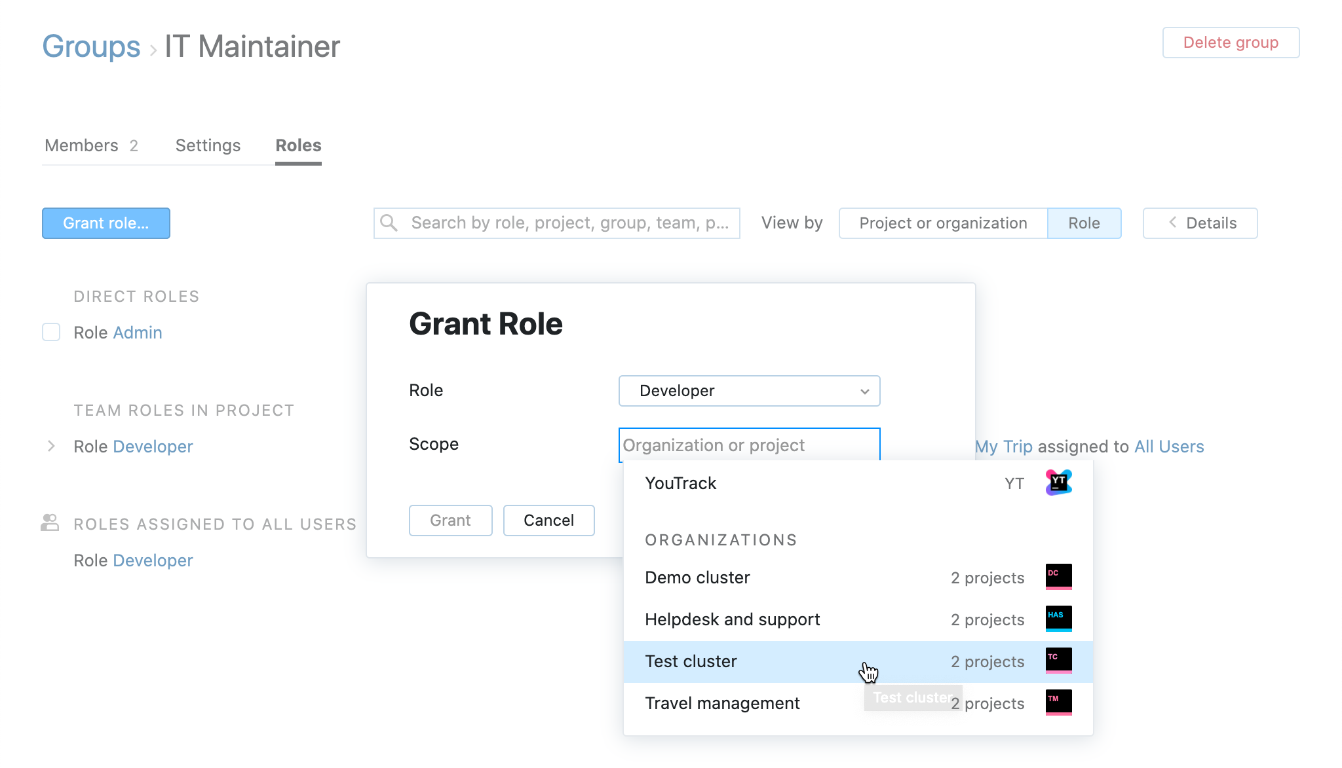Open the Scope organization or project picker

coord(749,445)
